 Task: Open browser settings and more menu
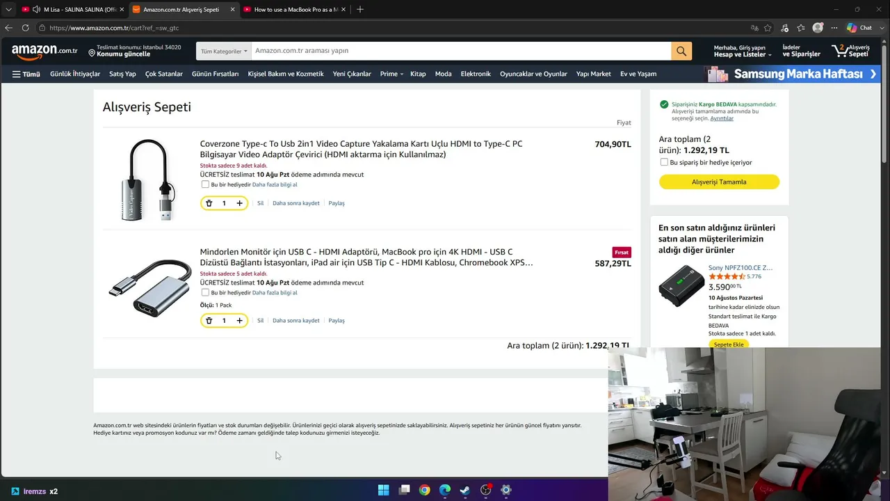tap(834, 28)
